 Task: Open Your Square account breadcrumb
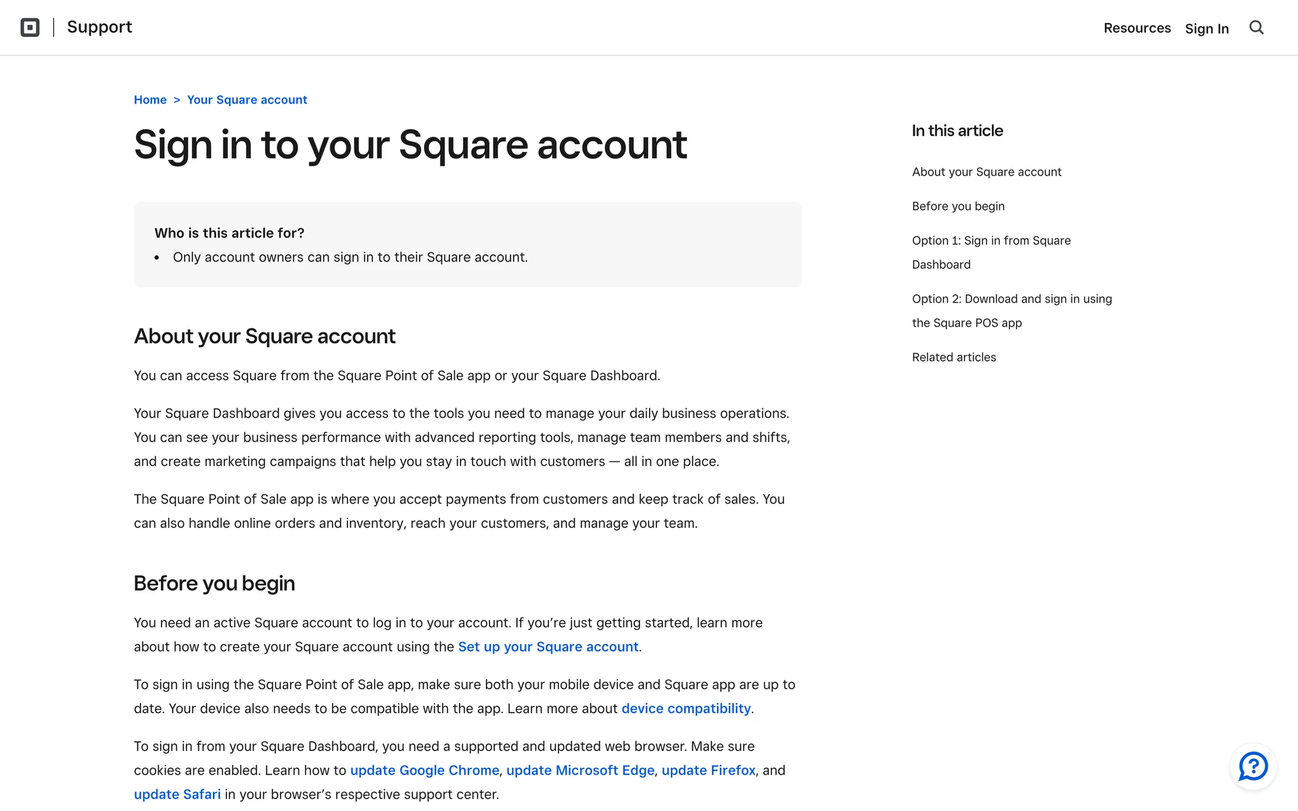pyautogui.click(x=247, y=100)
